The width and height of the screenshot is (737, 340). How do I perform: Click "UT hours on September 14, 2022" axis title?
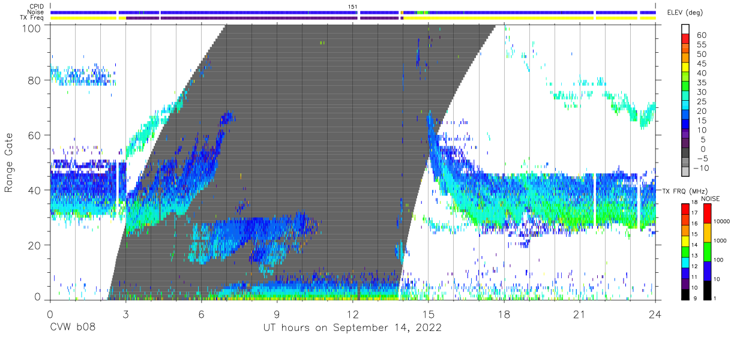(352, 328)
